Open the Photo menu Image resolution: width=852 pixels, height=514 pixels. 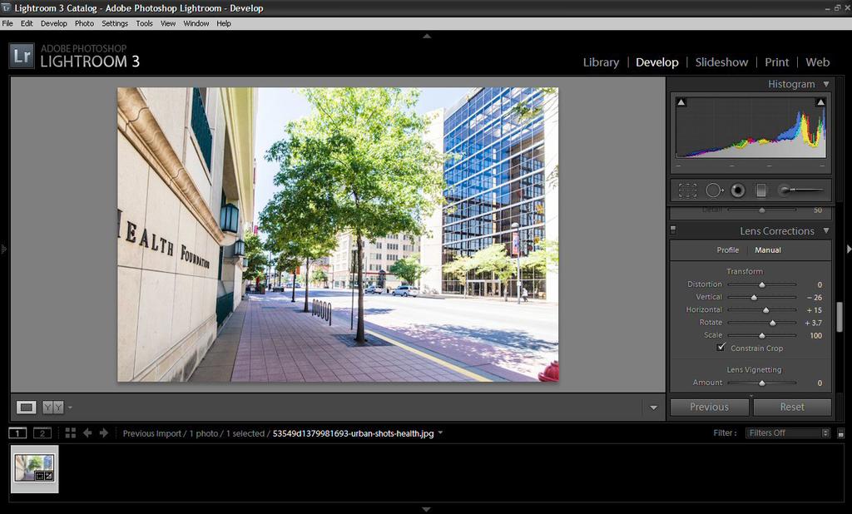pyautogui.click(x=84, y=23)
